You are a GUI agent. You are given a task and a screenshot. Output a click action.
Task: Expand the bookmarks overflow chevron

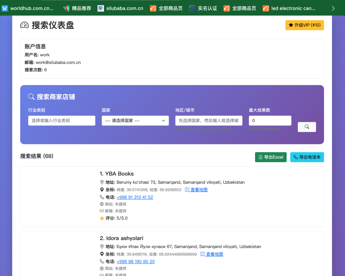333,8
